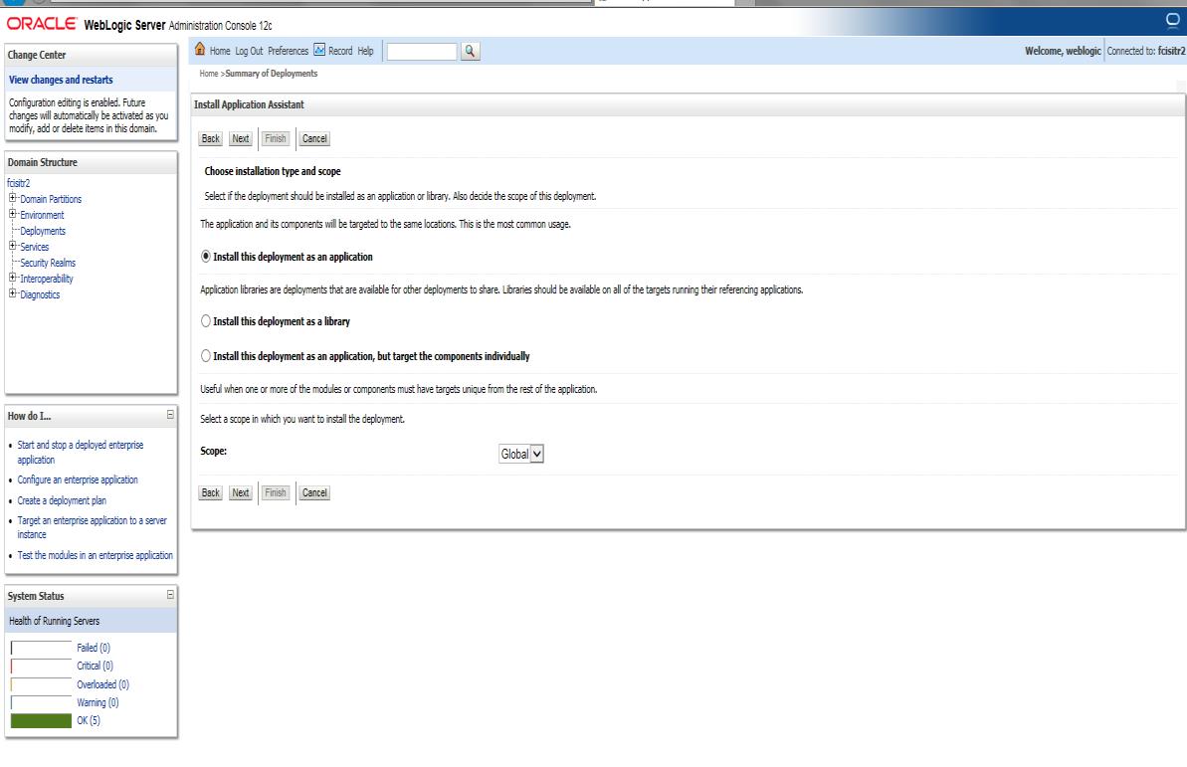Click the Failed health bar

coord(41,649)
